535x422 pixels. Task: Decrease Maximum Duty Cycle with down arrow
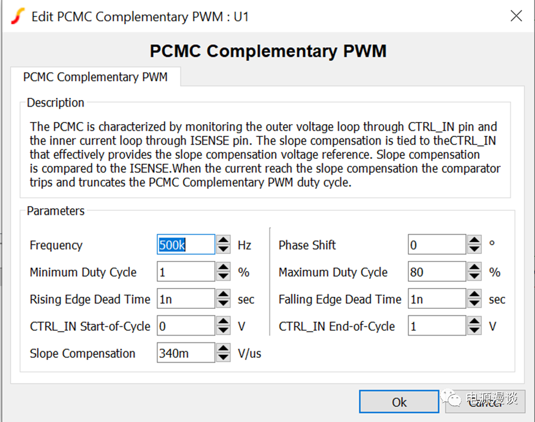(474, 276)
